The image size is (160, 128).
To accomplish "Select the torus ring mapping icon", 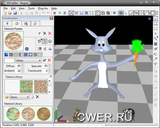I will pos(50,41).
